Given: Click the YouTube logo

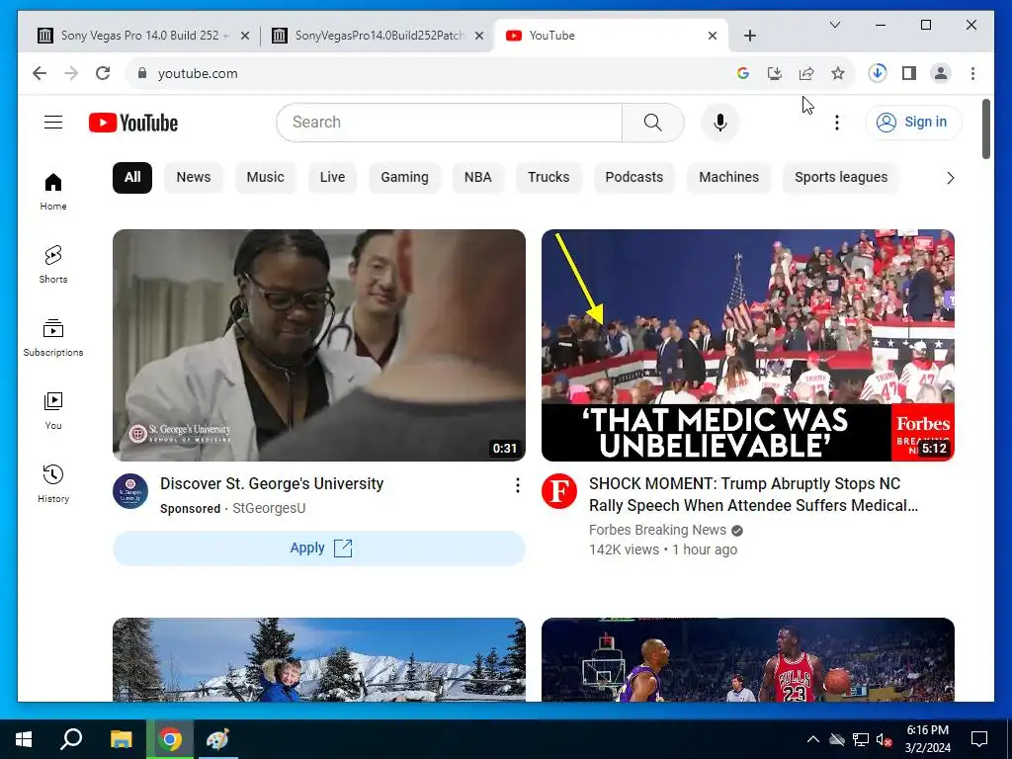Looking at the screenshot, I should [x=133, y=123].
